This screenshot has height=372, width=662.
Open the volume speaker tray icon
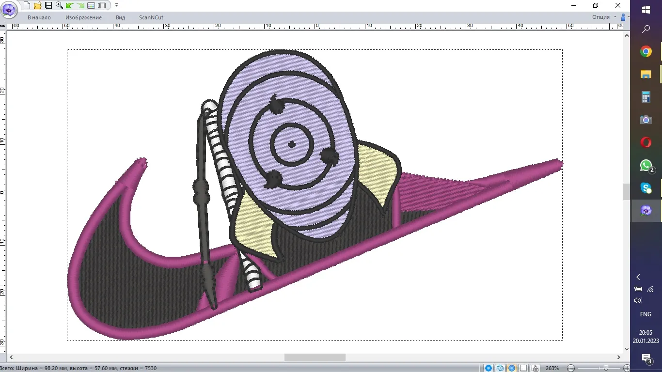tap(638, 300)
